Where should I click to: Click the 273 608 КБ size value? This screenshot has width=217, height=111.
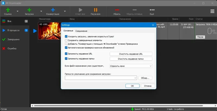coord(188,27)
